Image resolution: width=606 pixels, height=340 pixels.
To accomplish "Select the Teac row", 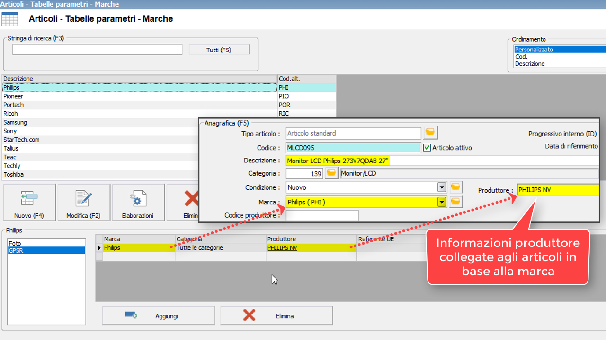I will tap(100, 157).
